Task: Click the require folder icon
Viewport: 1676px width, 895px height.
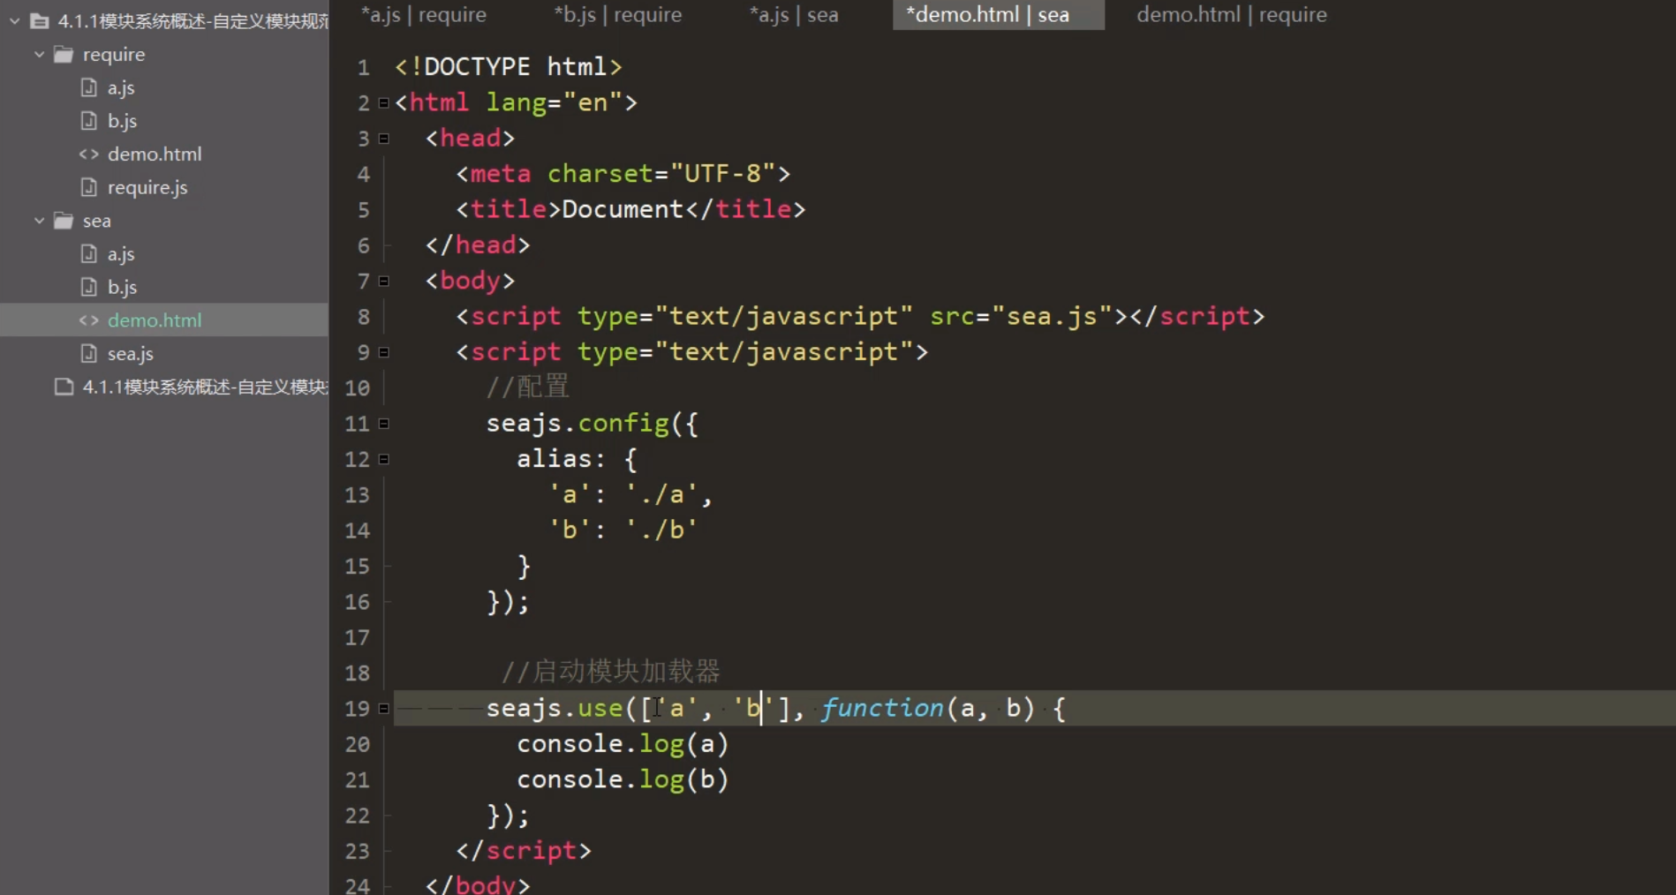Action: point(64,55)
